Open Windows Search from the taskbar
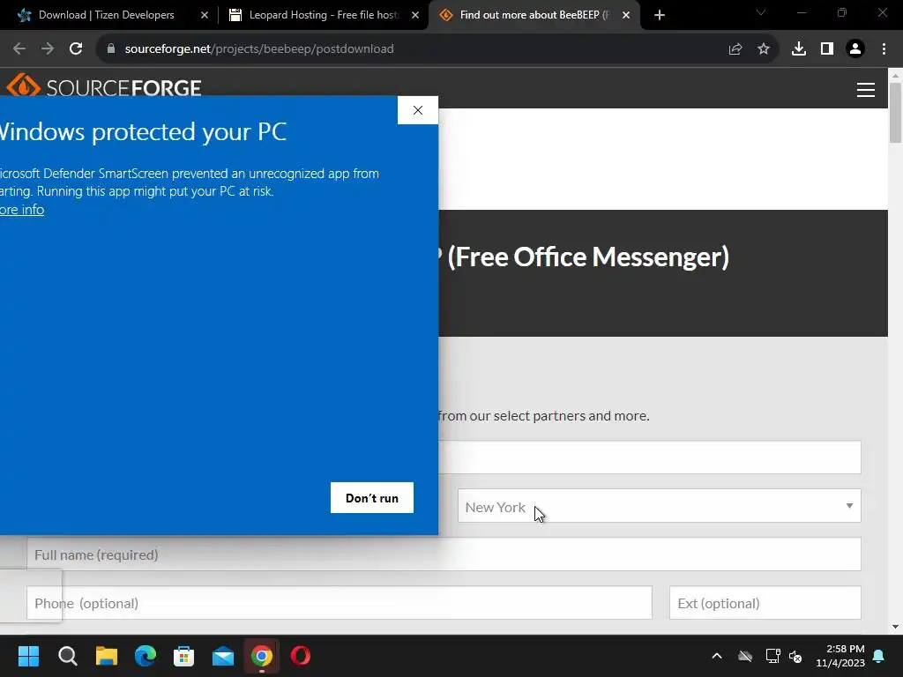The height and width of the screenshot is (677, 903). coord(67,656)
